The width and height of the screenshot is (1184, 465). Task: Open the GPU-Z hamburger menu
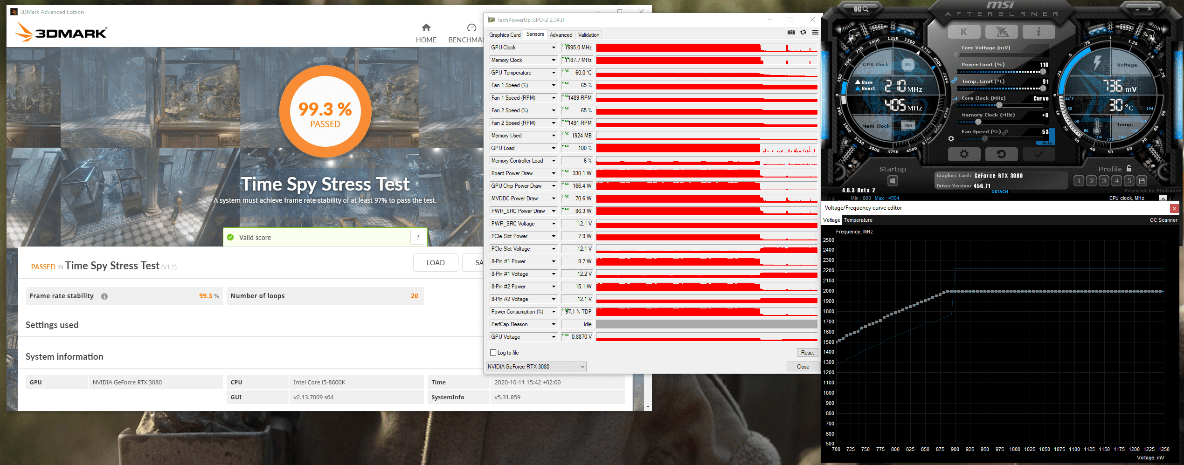click(815, 32)
